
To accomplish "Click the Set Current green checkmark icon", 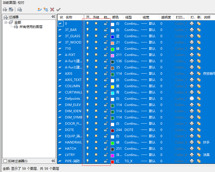I will pyautogui.click(x=58, y=10).
